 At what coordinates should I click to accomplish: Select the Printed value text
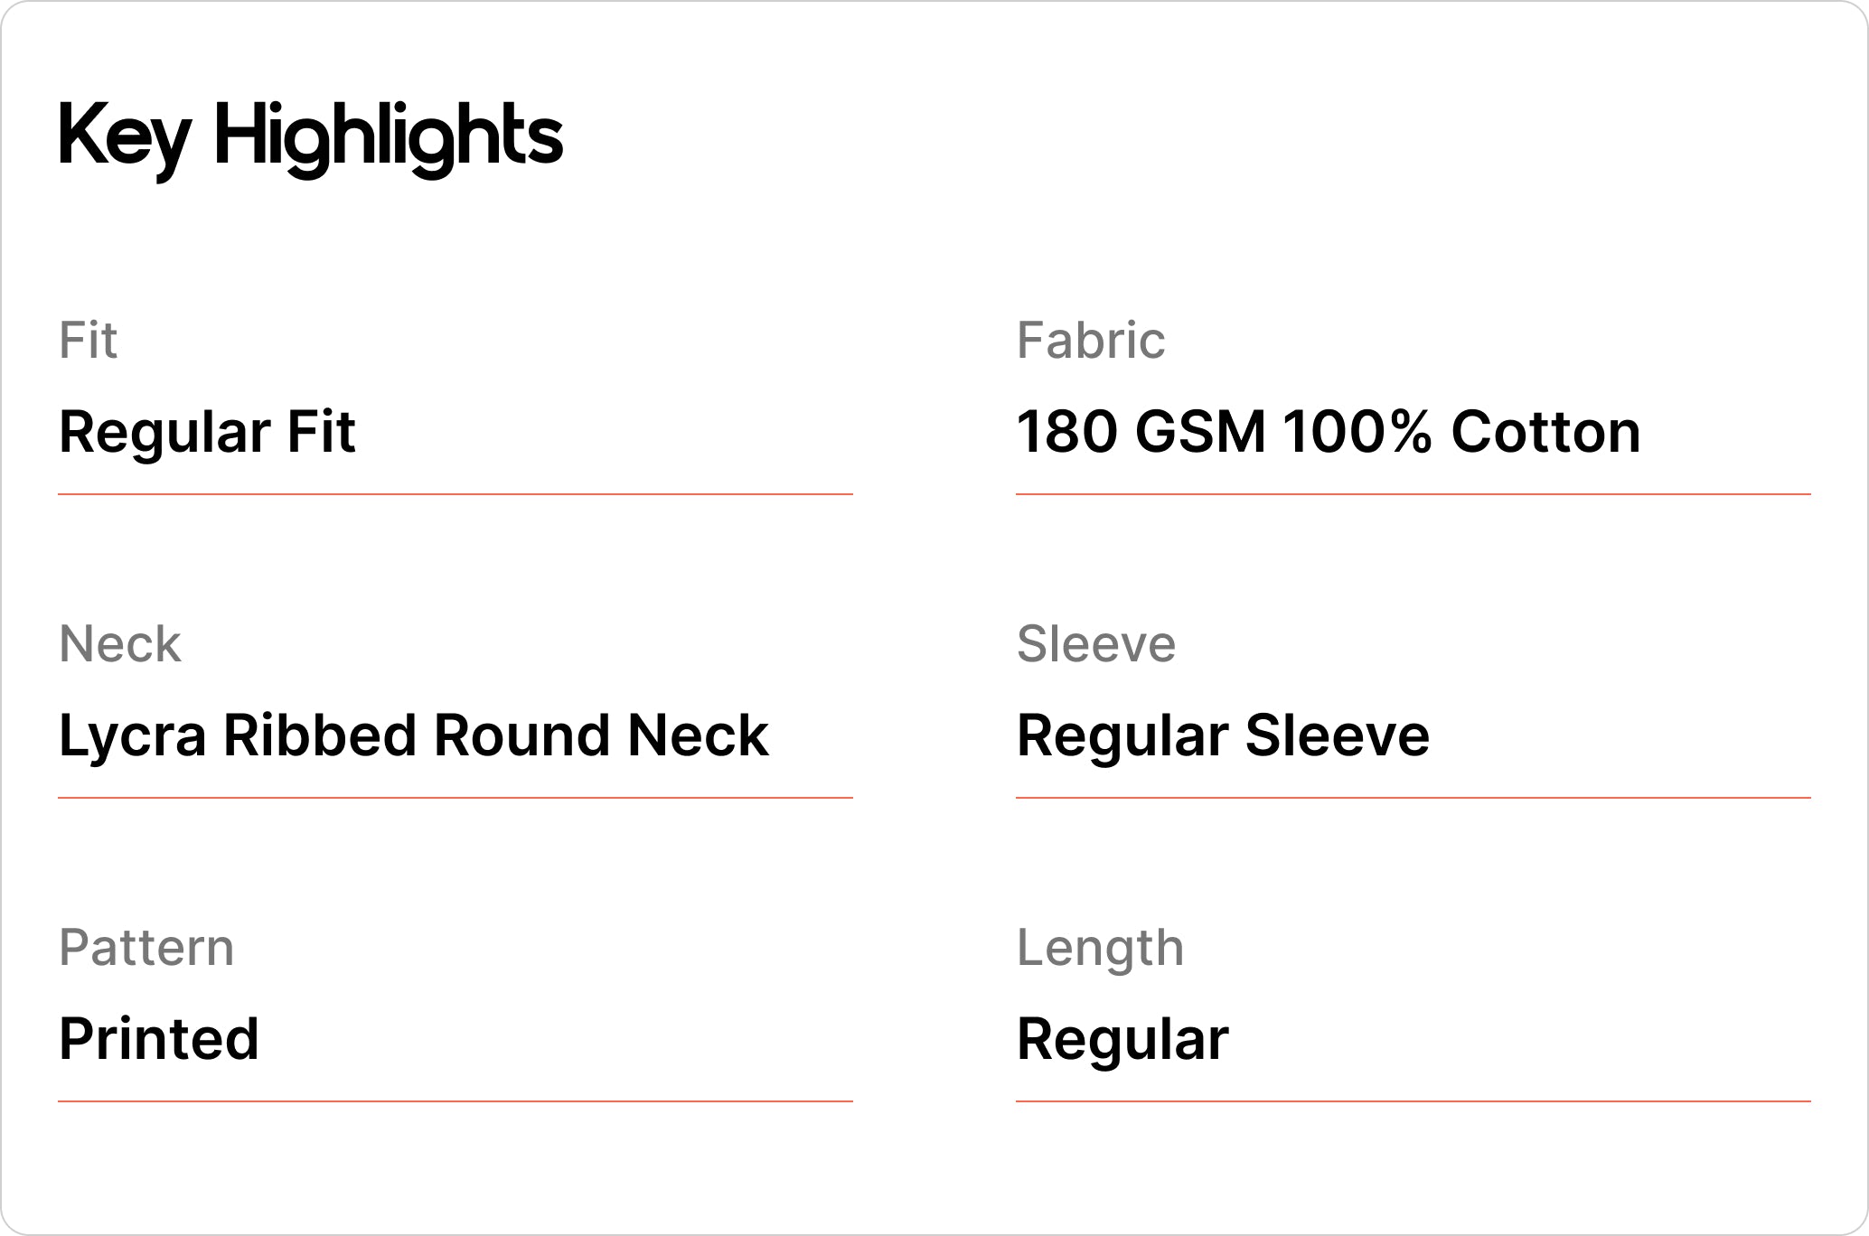(158, 1038)
